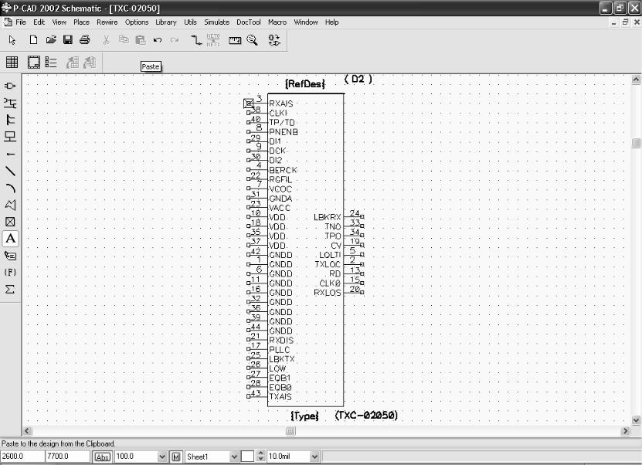Open the Options menu
The height and width of the screenshot is (465, 642).
pos(137,22)
